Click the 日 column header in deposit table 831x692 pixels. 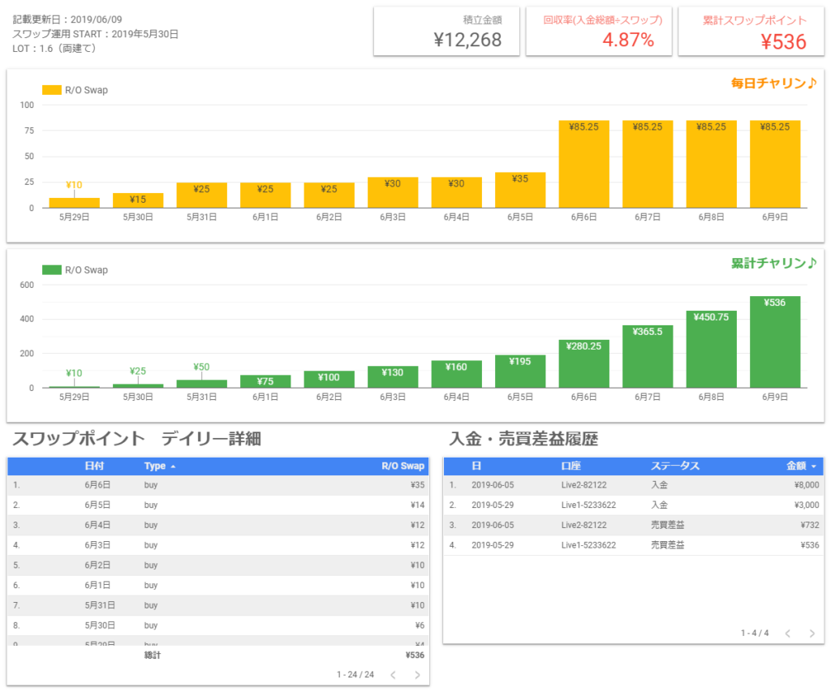476,466
